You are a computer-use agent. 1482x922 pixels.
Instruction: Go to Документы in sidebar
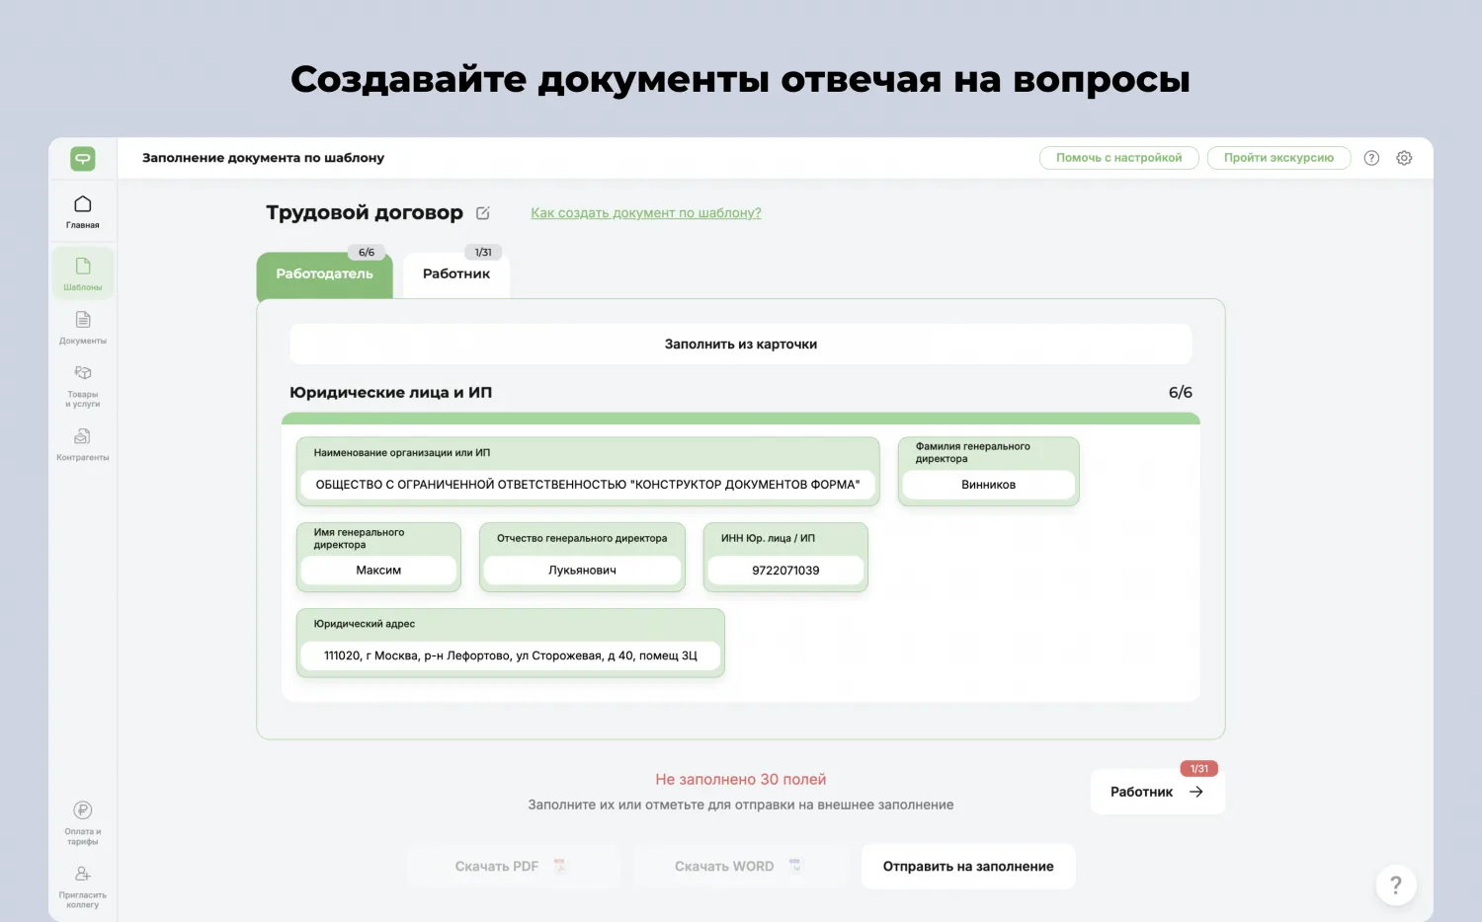(83, 327)
